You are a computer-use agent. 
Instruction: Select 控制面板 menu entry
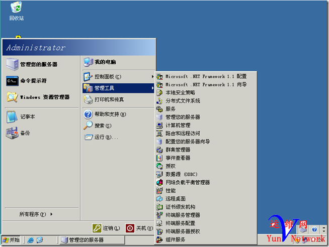point(119,77)
